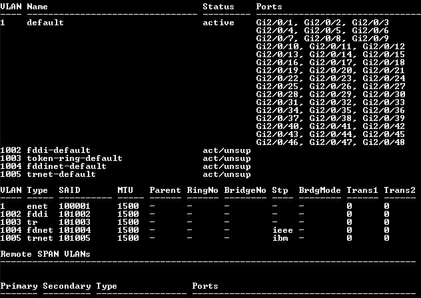Click port Gi2/0/1 in the list
The width and height of the screenshot is (421, 298).
tap(274, 23)
